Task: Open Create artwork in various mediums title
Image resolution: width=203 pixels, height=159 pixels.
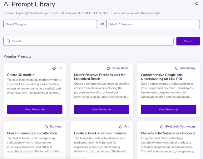Action: [x=100, y=133]
